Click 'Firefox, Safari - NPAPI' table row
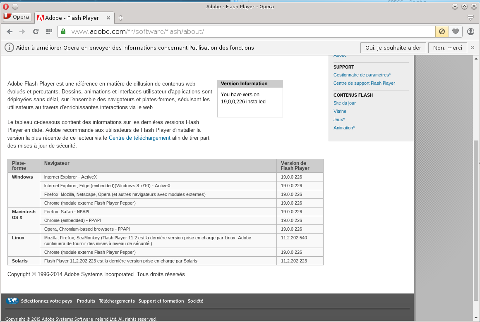This screenshot has width=480, height=322. pos(158,212)
